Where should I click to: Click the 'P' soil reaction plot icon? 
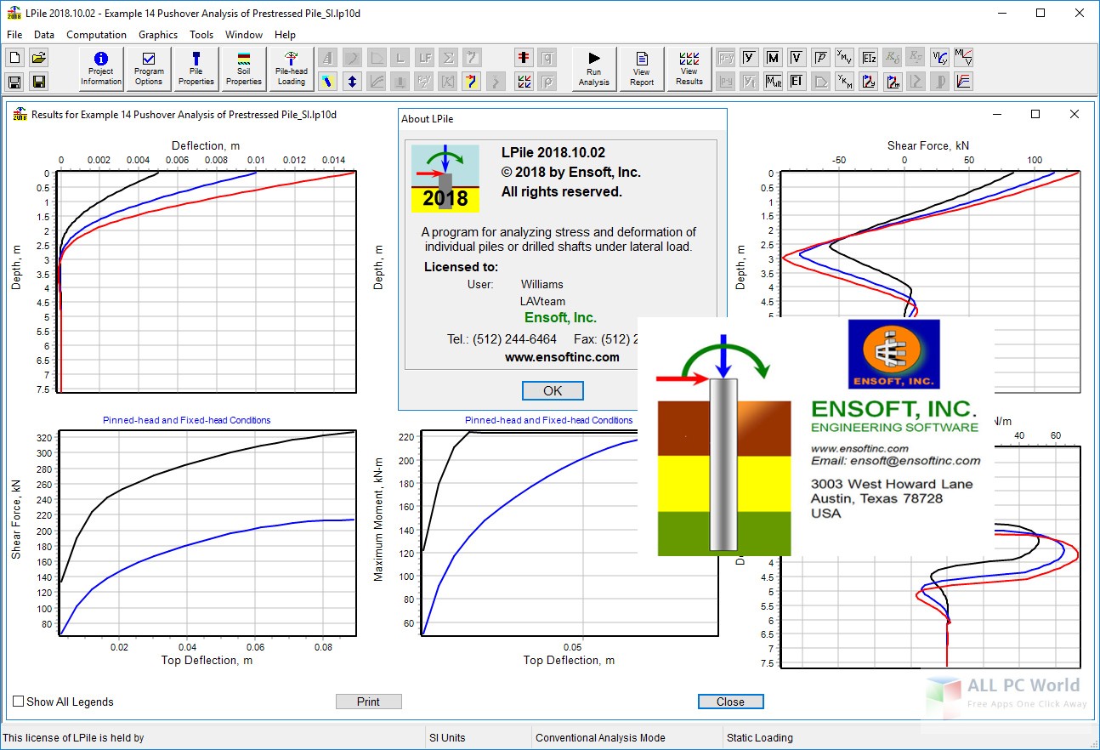pos(821,58)
